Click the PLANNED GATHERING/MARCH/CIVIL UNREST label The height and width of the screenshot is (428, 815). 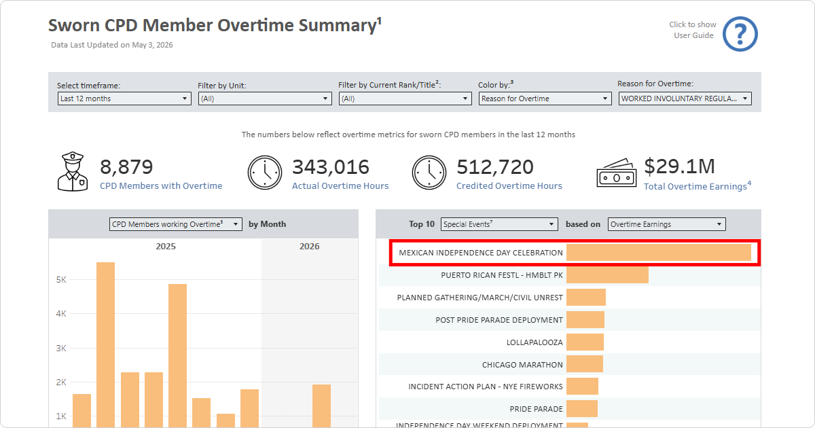click(480, 298)
